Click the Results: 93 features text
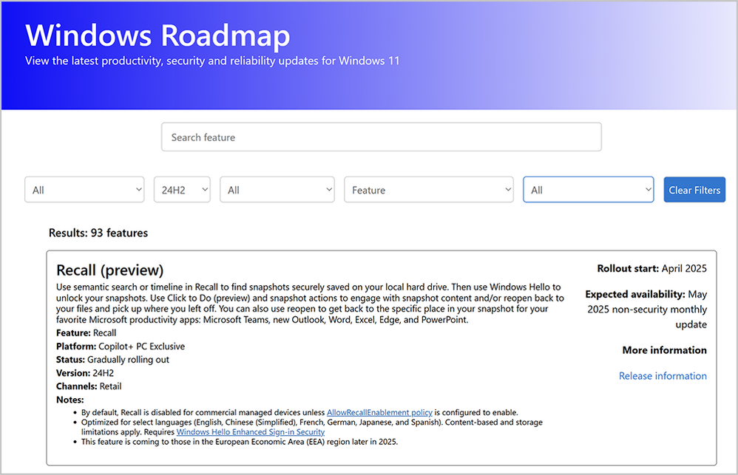The image size is (738, 475). [98, 233]
